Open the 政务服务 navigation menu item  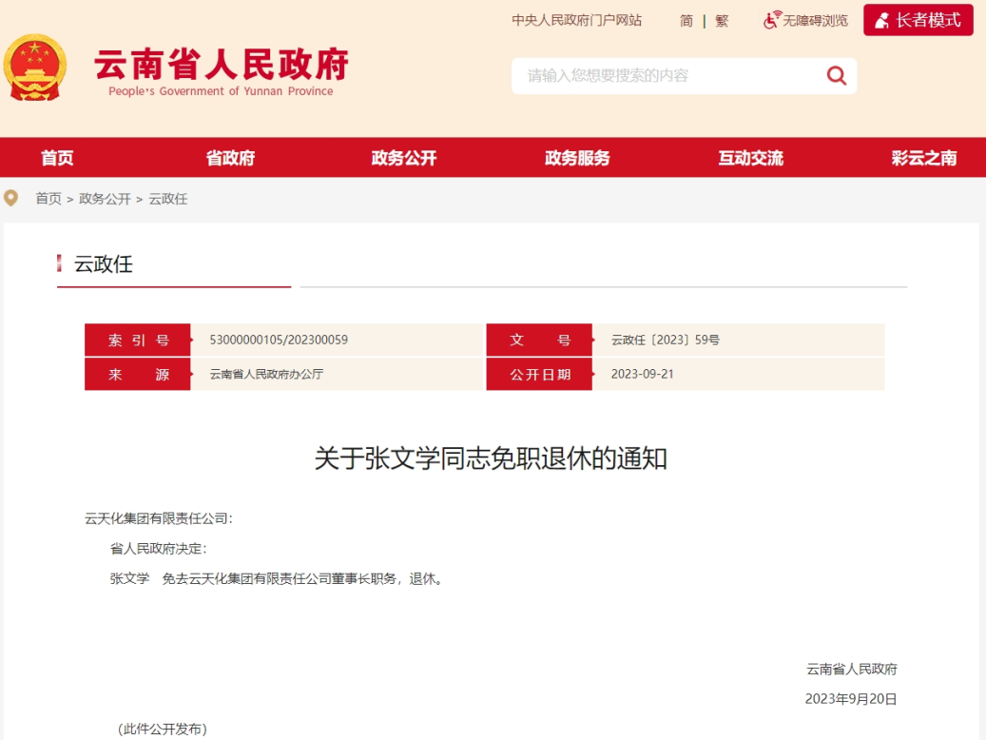(x=577, y=157)
